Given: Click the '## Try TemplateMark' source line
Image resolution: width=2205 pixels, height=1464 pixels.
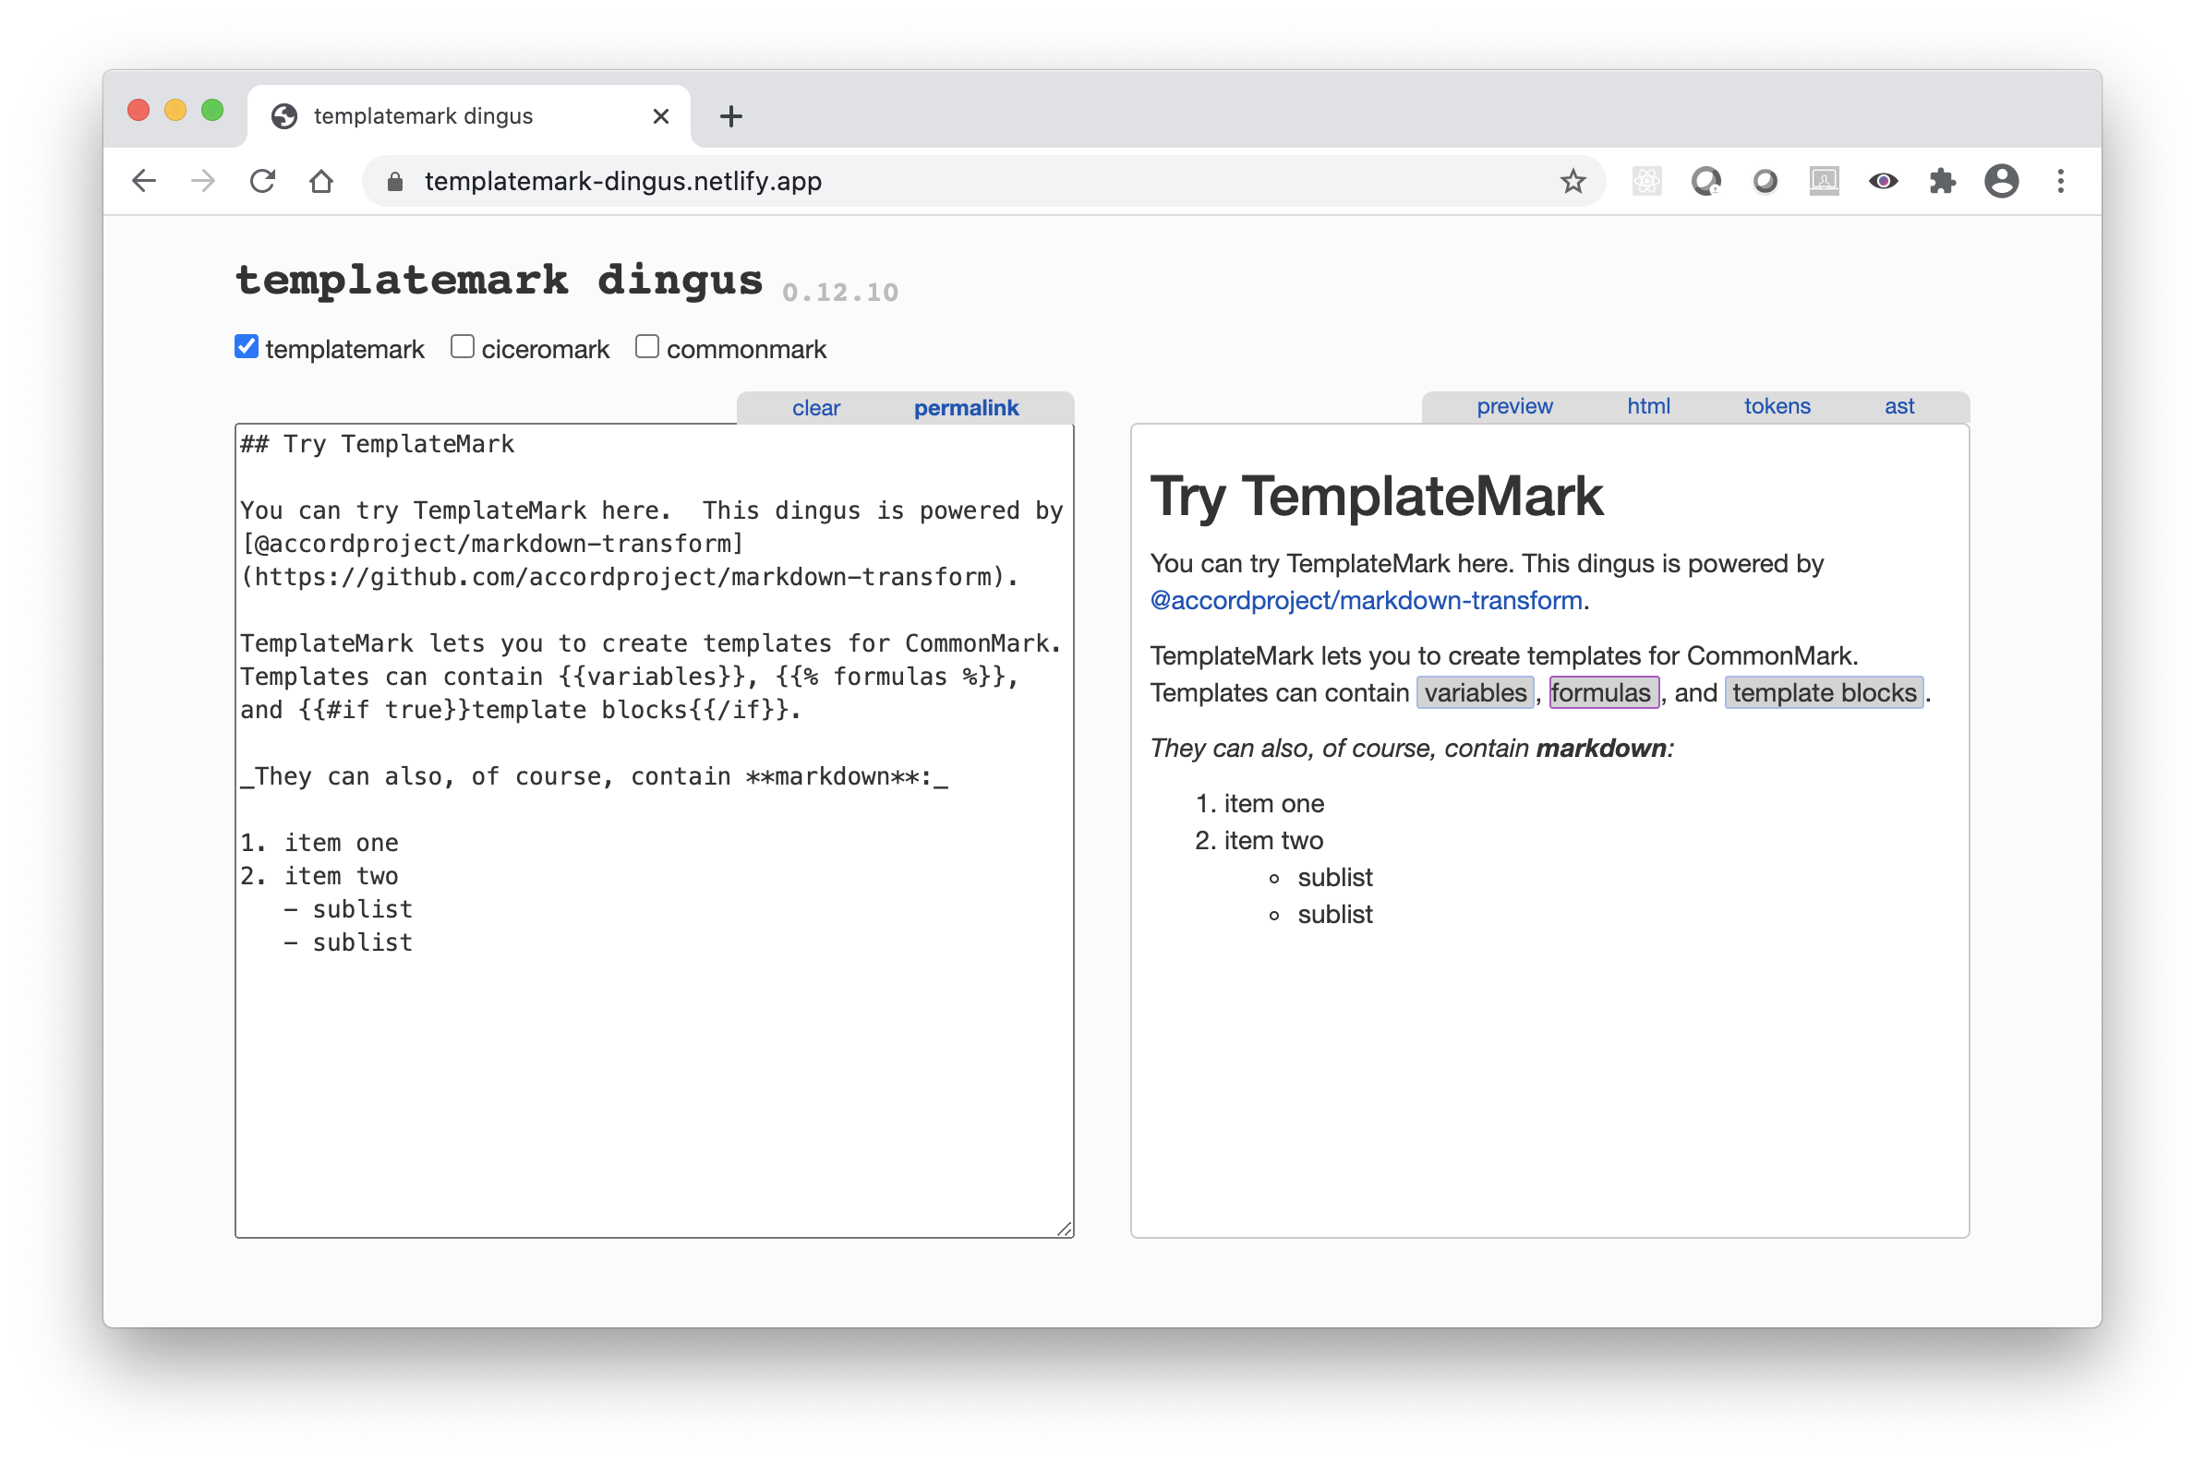Looking at the screenshot, I should pyautogui.click(x=378, y=444).
